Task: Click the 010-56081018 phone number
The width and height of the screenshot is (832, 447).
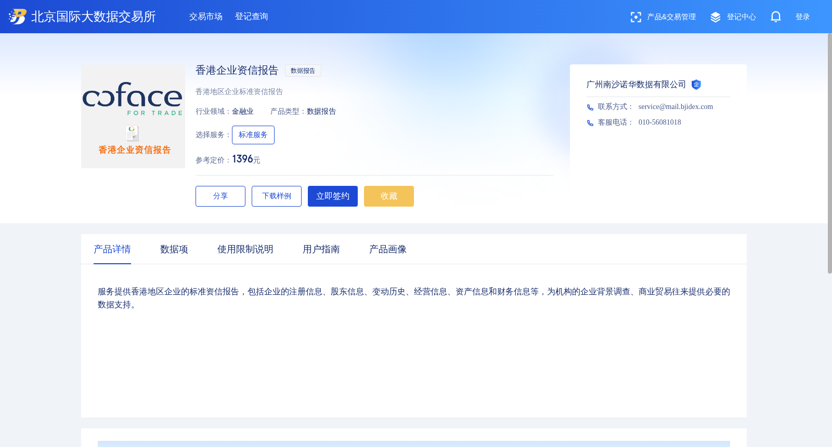Action: pyautogui.click(x=660, y=122)
